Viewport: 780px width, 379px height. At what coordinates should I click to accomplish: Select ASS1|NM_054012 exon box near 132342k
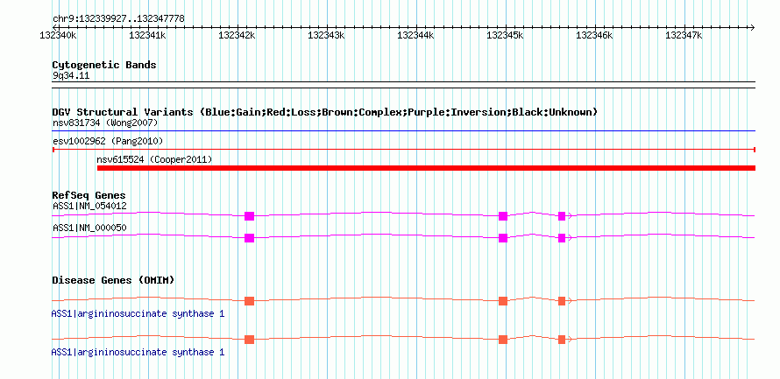(249, 216)
